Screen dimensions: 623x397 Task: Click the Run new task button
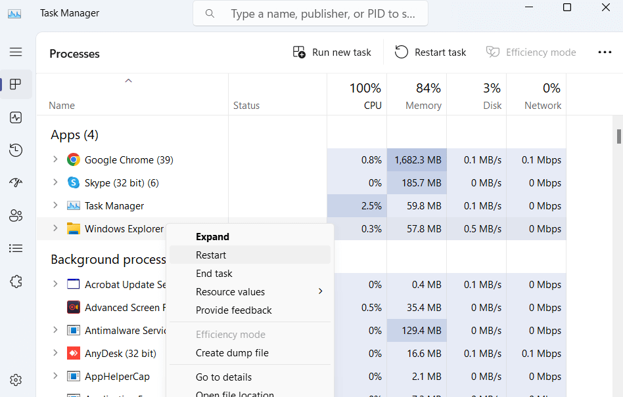point(332,52)
